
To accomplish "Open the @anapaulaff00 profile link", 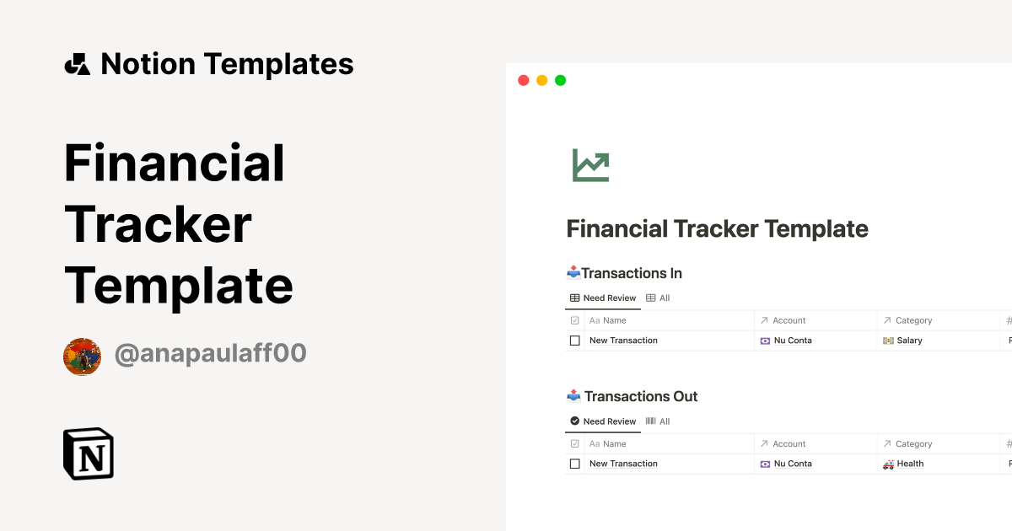I will click(x=210, y=353).
